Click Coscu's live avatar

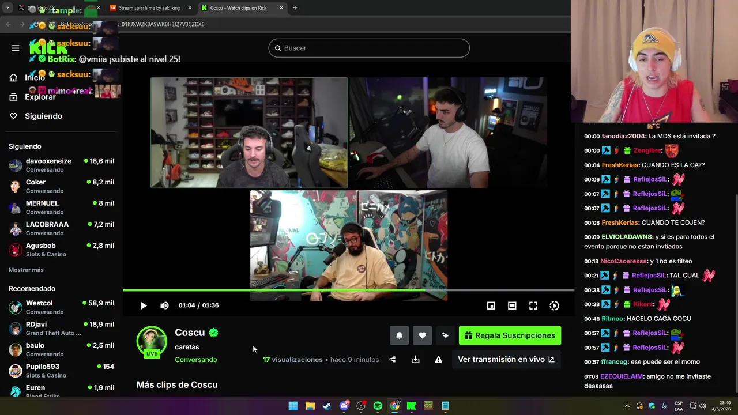point(152,341)
